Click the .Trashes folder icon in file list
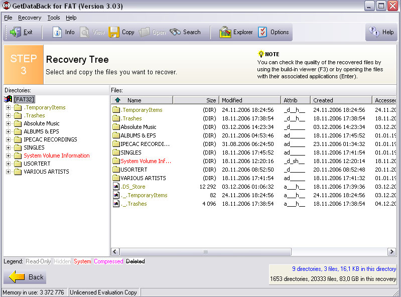The height and width of the screenshot is (297, 401). pos(116,118)
